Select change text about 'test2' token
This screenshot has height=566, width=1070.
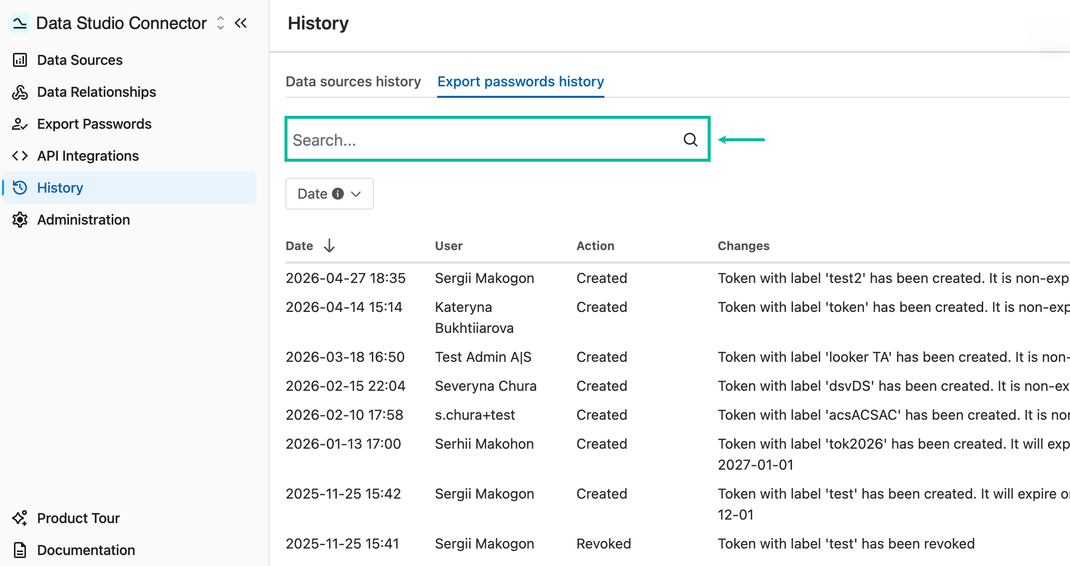[x=893, y=278]
